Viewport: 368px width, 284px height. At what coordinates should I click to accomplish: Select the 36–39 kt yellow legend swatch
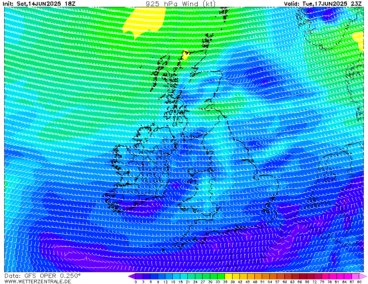click(x=229, y=276)
